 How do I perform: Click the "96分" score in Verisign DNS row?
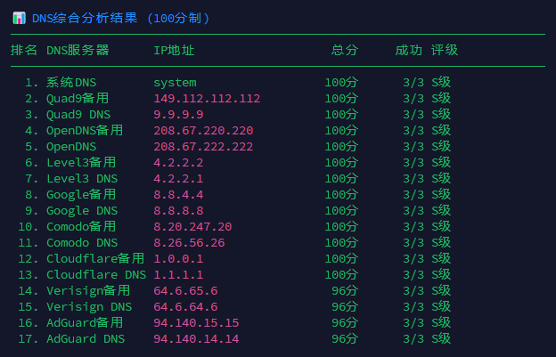[345, 307]
